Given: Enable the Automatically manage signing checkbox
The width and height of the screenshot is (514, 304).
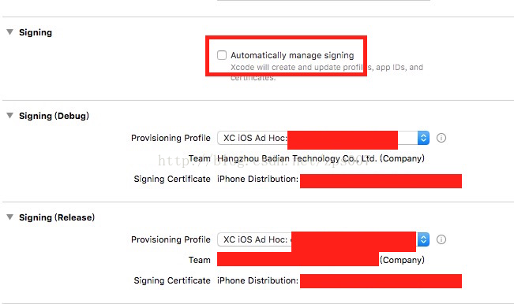Looking at the screenshot, I should 222,55.
